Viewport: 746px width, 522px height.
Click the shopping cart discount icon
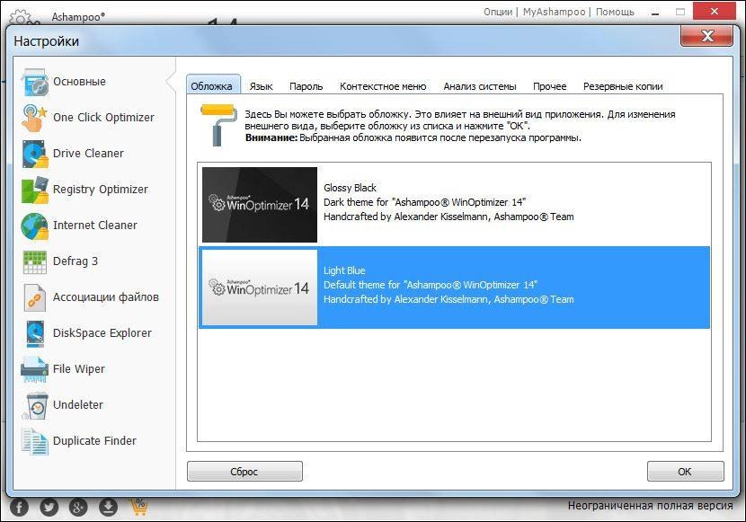[138, 507]
